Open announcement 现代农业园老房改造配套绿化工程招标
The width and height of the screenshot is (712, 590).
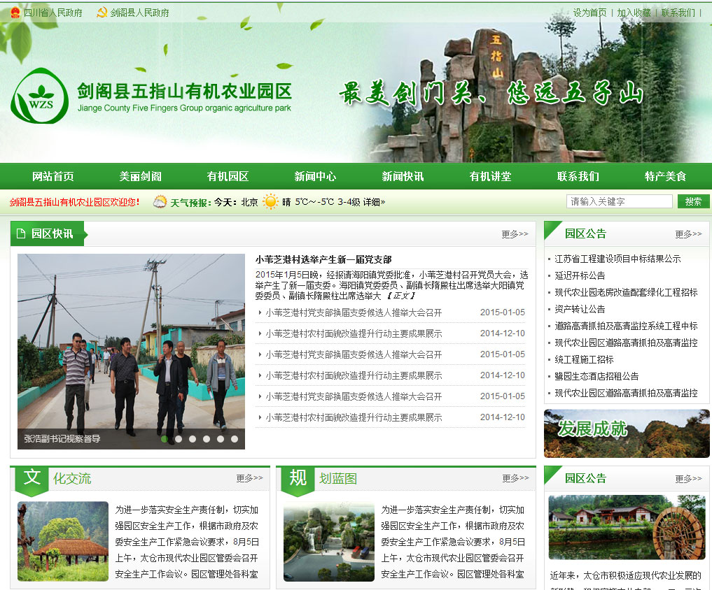tap(626, 292)
